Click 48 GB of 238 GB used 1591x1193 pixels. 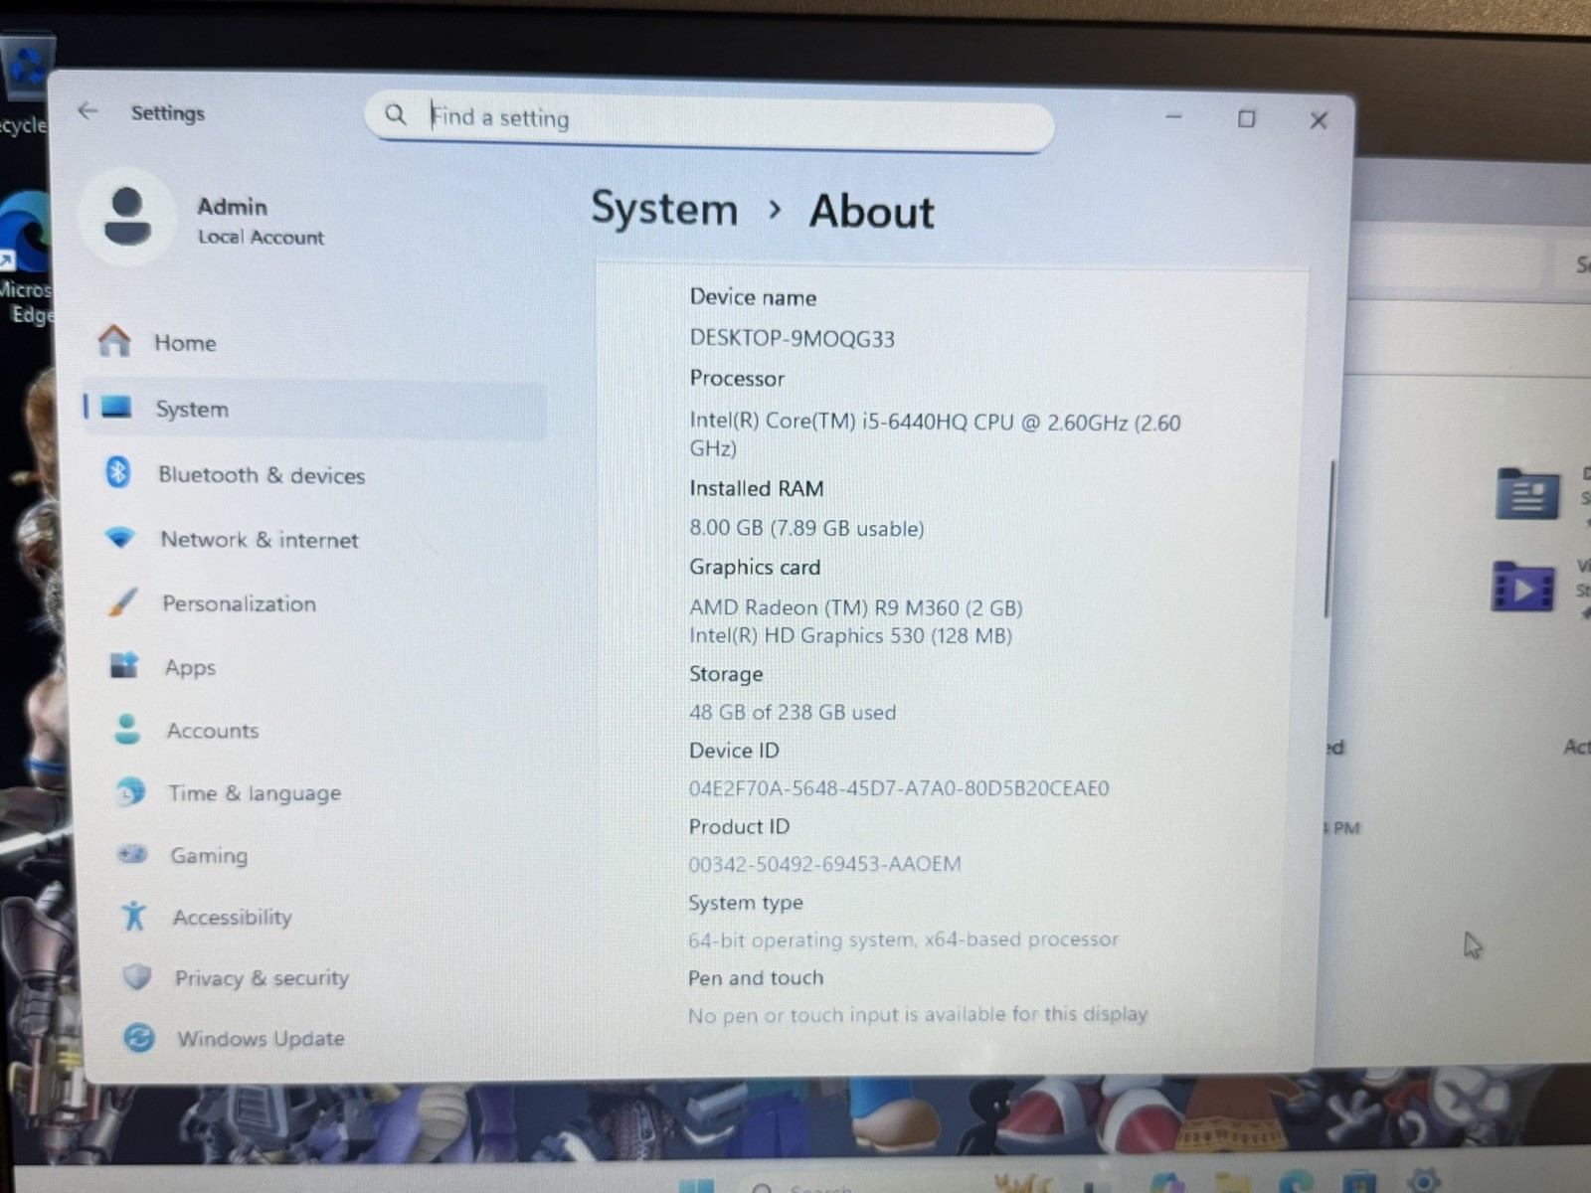tap(792, 712)
